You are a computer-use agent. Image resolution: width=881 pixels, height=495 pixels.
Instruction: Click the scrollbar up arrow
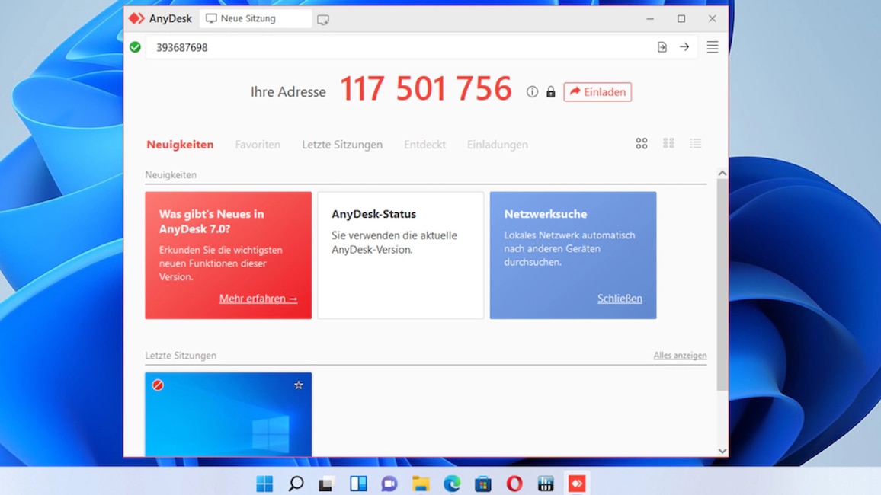coord(722,174)
